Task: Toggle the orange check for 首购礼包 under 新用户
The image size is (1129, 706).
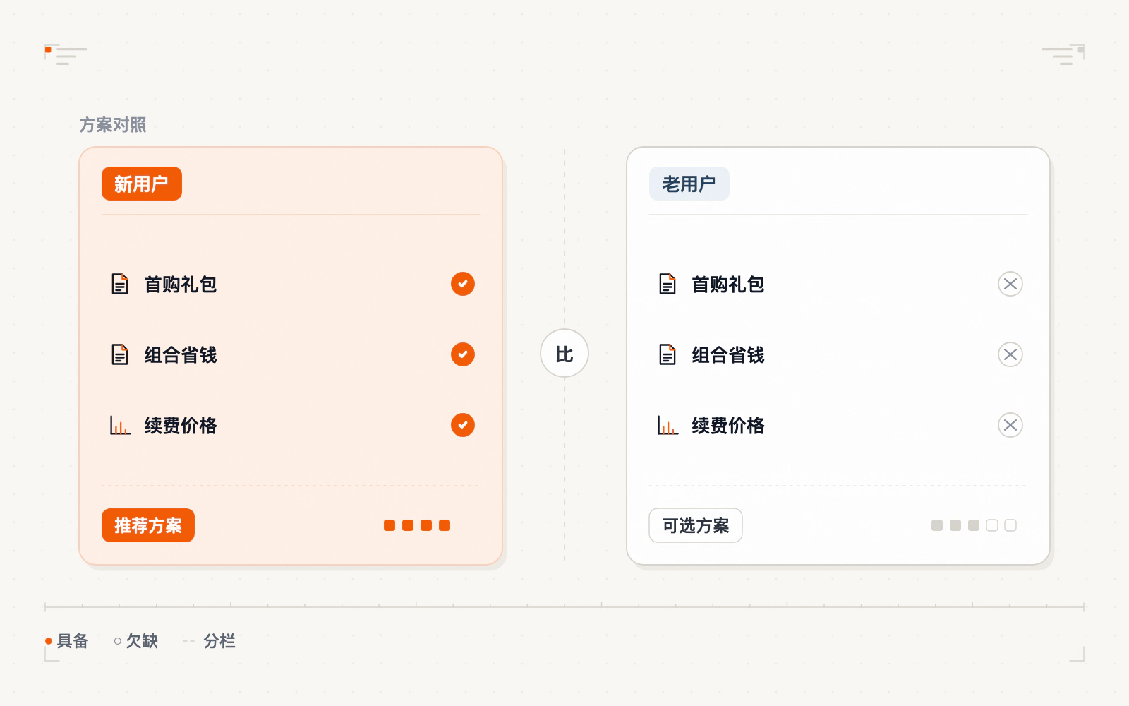Action: coord(463,284)
